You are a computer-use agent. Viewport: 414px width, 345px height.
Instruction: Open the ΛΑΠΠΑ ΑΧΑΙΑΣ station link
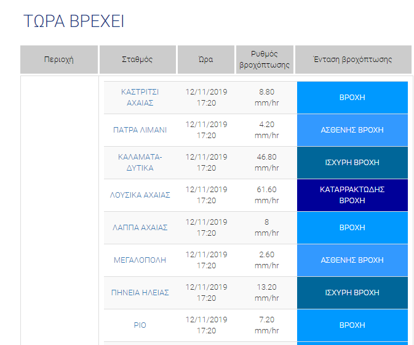tap(140, 228)
